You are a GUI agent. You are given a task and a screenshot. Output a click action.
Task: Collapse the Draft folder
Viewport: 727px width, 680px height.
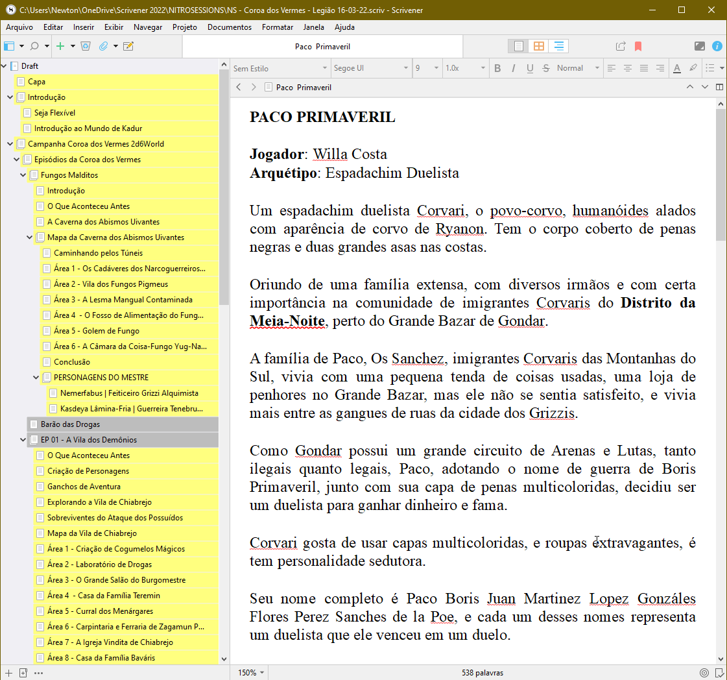[x=4, y=66]
